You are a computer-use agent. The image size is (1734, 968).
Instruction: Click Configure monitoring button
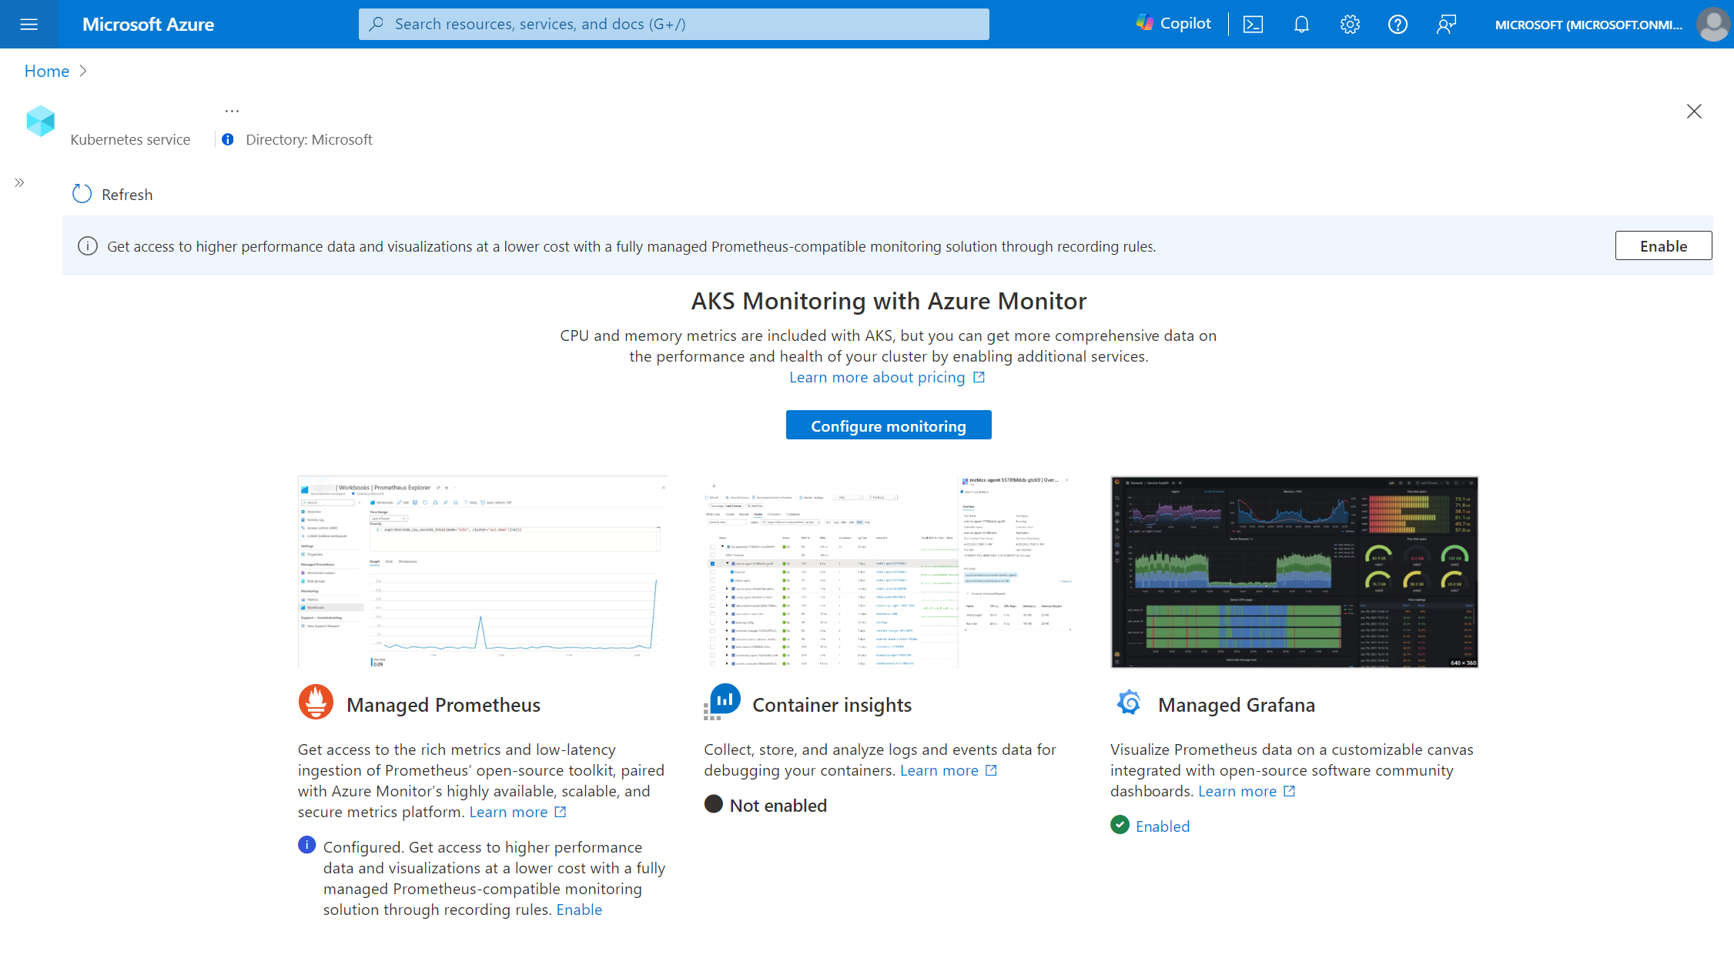[889, 425]
